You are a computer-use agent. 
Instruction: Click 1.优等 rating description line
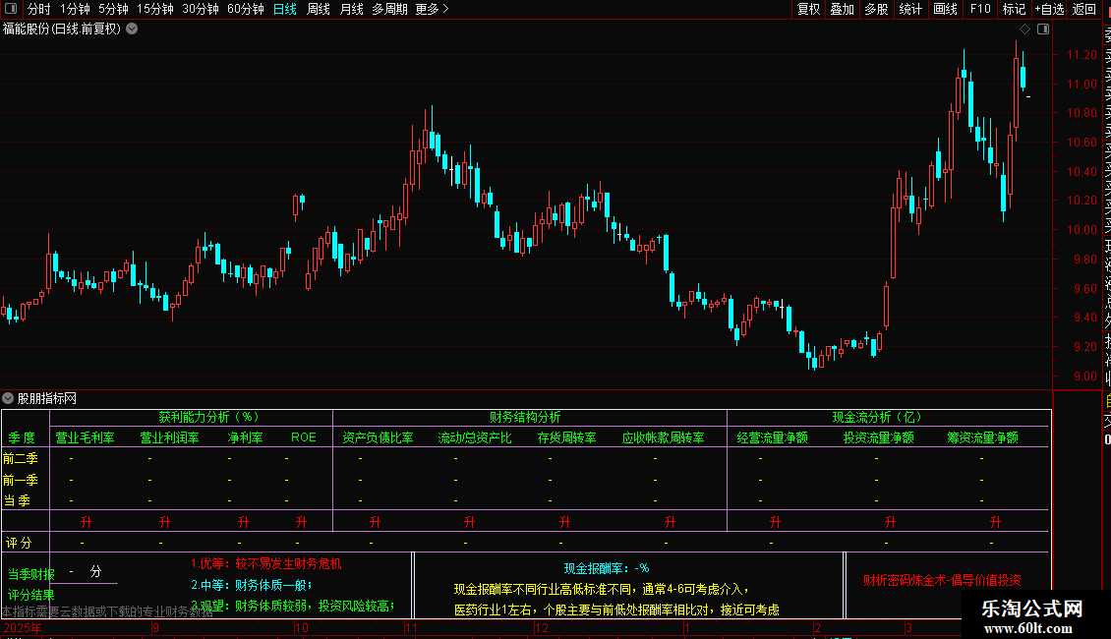pyautogui.click(x=265, y=564)
